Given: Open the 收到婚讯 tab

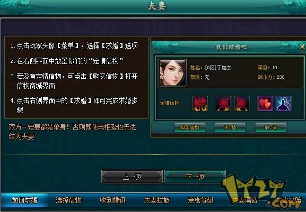Looking at the screenshot, I should [112, 200].
